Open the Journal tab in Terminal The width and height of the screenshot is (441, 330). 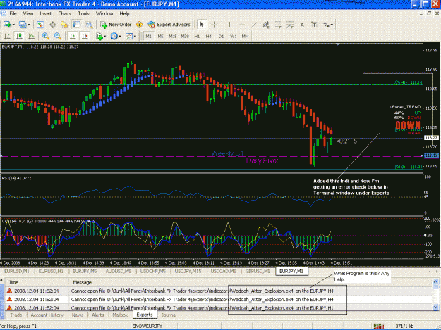tap(169, 315)
